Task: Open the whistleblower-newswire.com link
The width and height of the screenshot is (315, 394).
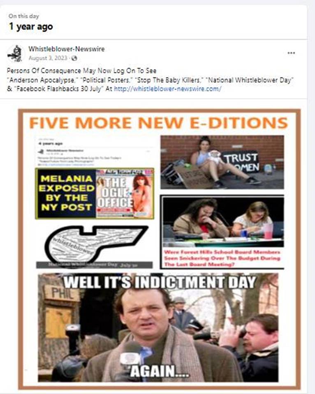Action: pos(168,89)
